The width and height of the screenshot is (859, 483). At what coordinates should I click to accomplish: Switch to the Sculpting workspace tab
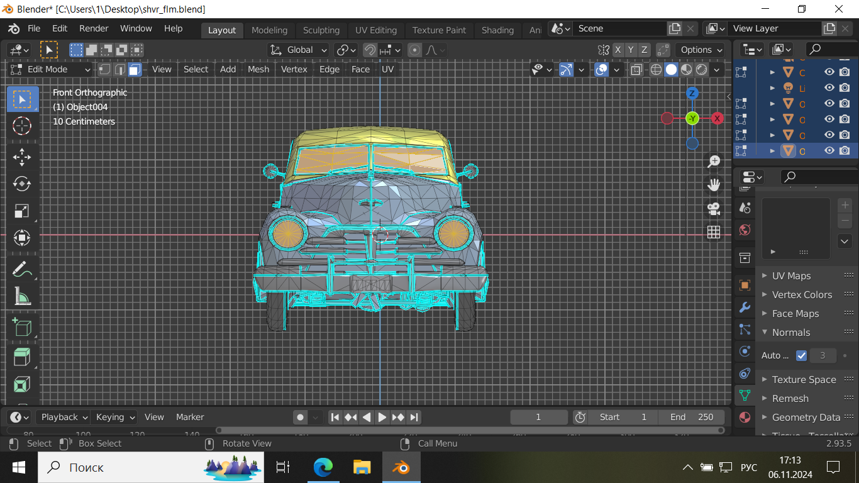click(x=321, y=30)
